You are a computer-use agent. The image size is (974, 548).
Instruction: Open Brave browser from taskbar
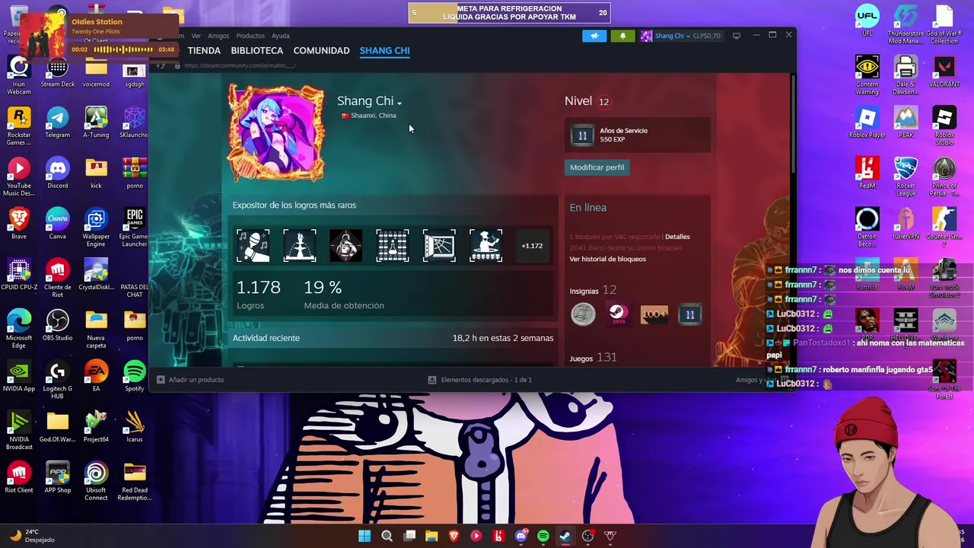tap(454, 536)
